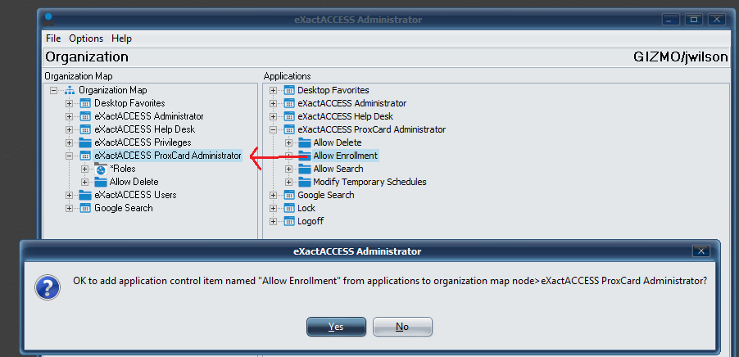Image resolution: width=739 pixels, height=357 pixels.
Task: Decline with the No button
Action: (x=402, y=327)
